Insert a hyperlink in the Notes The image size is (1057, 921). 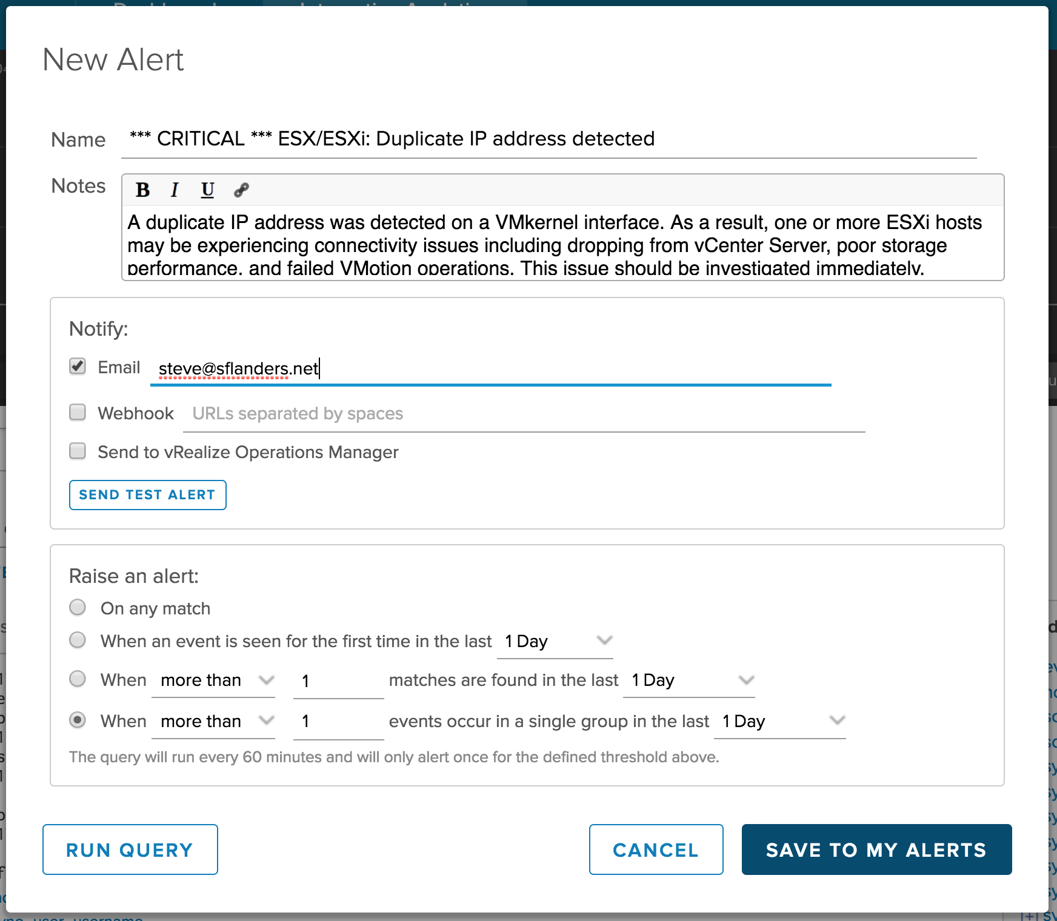pos(241,190)
